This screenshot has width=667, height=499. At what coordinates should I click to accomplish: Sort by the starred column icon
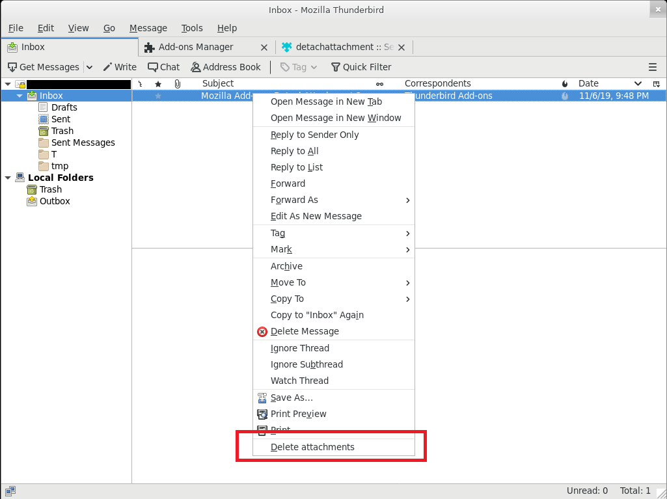158,84
